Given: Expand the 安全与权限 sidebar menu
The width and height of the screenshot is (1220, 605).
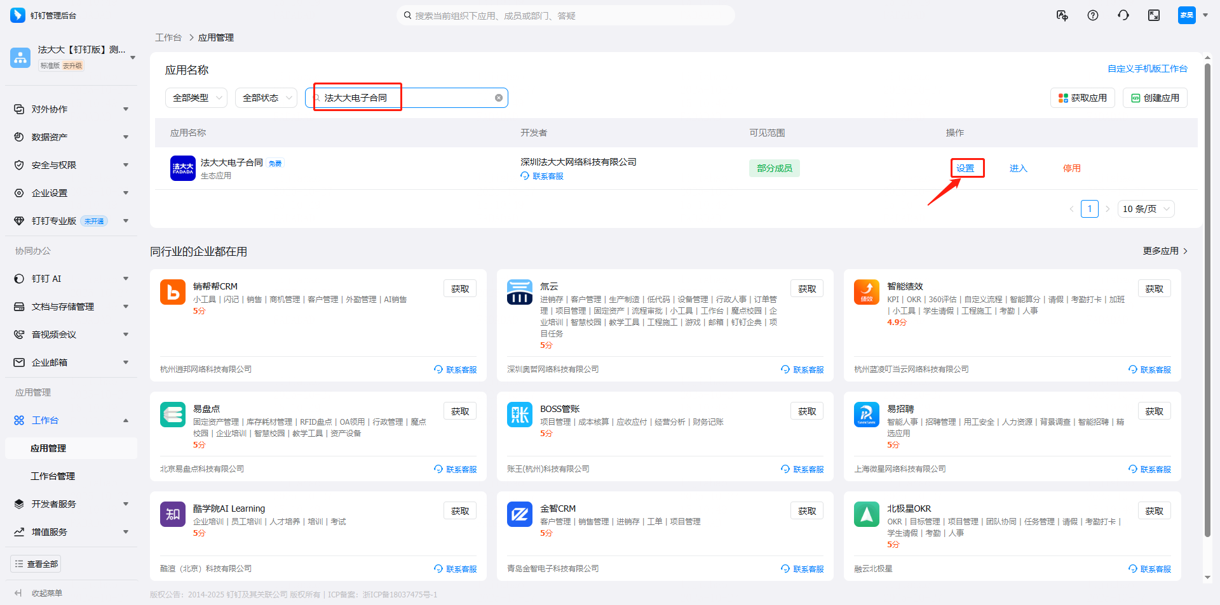Looking at the screenshot, I should (71, 165).
